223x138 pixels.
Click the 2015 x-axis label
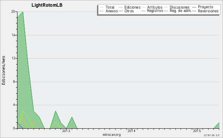click(x=197, y=131)
